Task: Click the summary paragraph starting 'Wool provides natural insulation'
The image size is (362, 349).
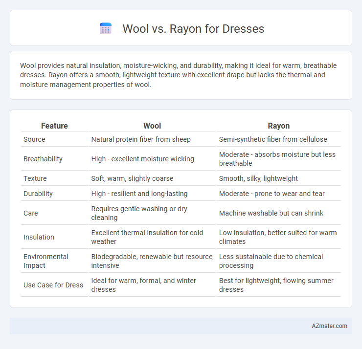Action: [178, 75]
